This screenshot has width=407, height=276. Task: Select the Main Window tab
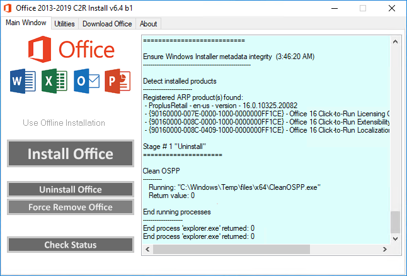coord(26,23)
